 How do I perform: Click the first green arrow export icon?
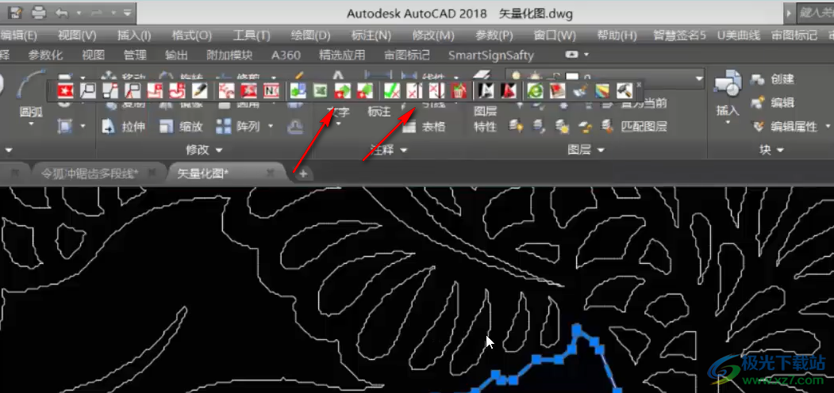[342, 91]
